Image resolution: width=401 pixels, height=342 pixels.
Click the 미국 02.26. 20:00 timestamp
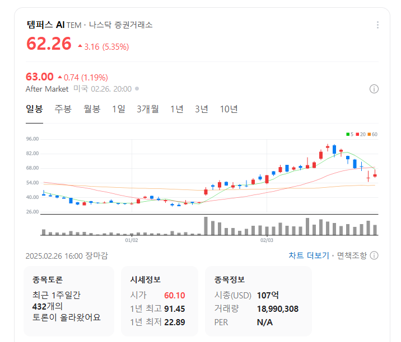point(102,89)
